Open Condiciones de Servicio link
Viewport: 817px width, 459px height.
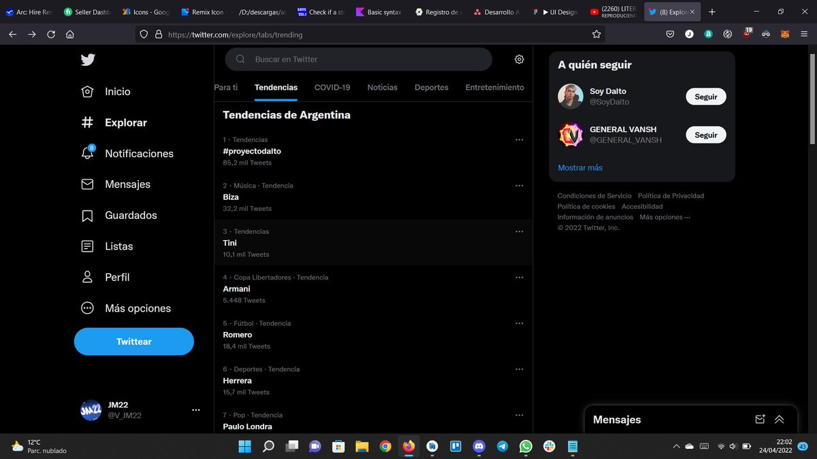(x=594, y=196)
